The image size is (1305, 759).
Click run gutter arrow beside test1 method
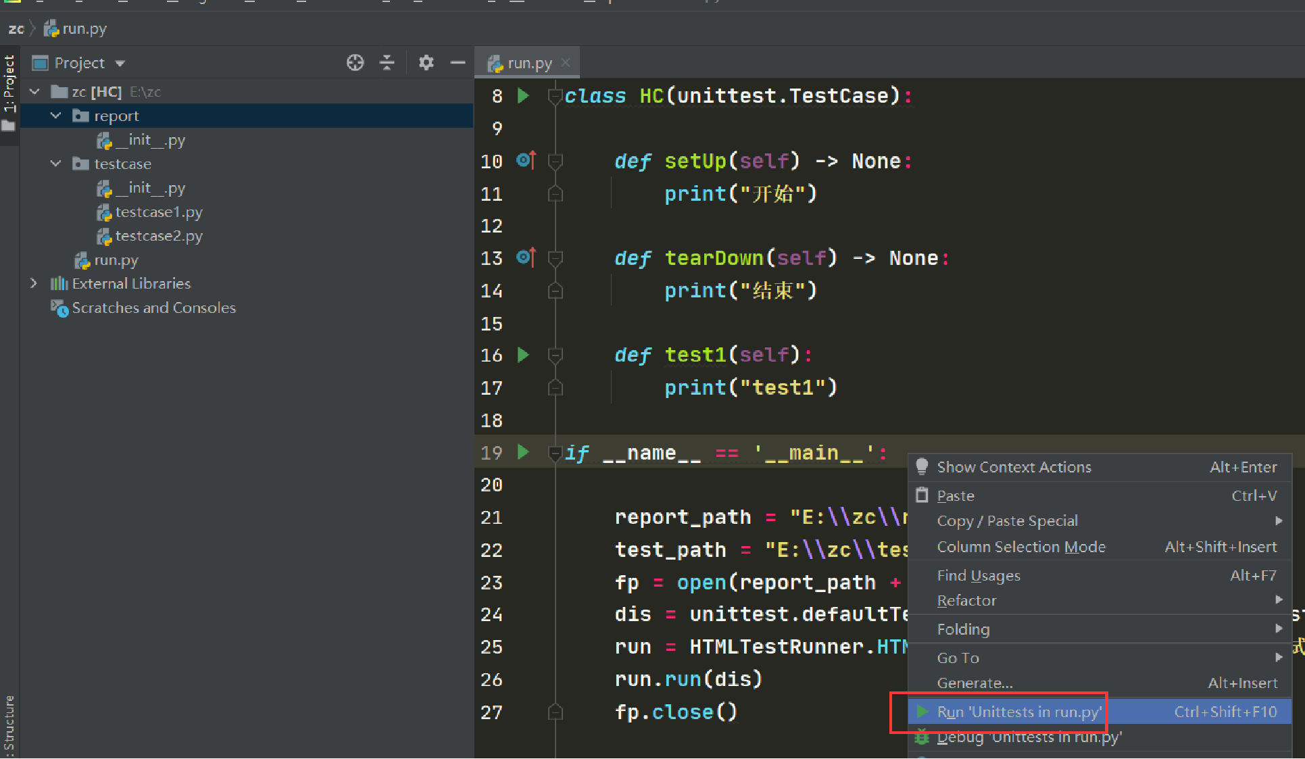(523, 355)
